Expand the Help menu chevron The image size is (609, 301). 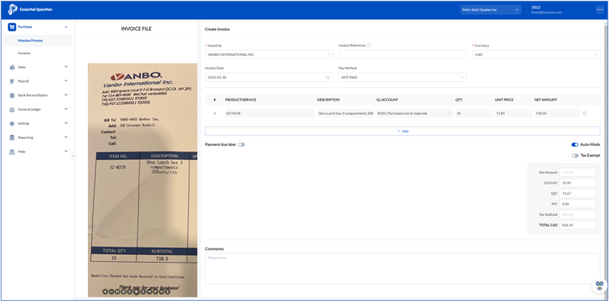tap(66, 151)
